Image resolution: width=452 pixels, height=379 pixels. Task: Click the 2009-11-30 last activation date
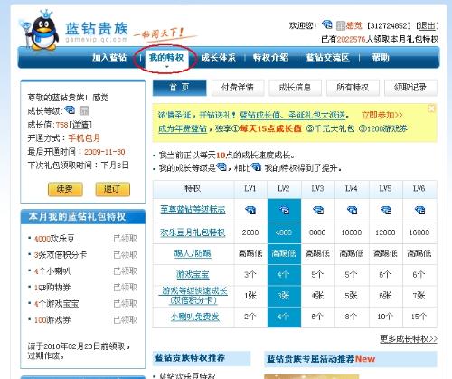pyautogui.click(x=105, y=152)
